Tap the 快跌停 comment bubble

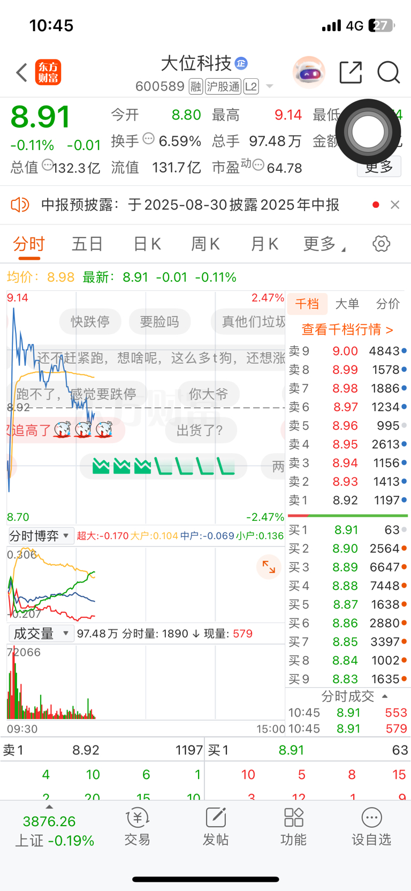[90, 321]
